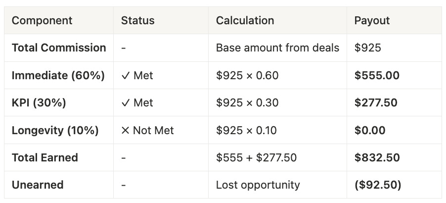Select the Unearned row label
Image resolution: width=446 pixels, height=203 pixels.
click(x=38, y=185)
